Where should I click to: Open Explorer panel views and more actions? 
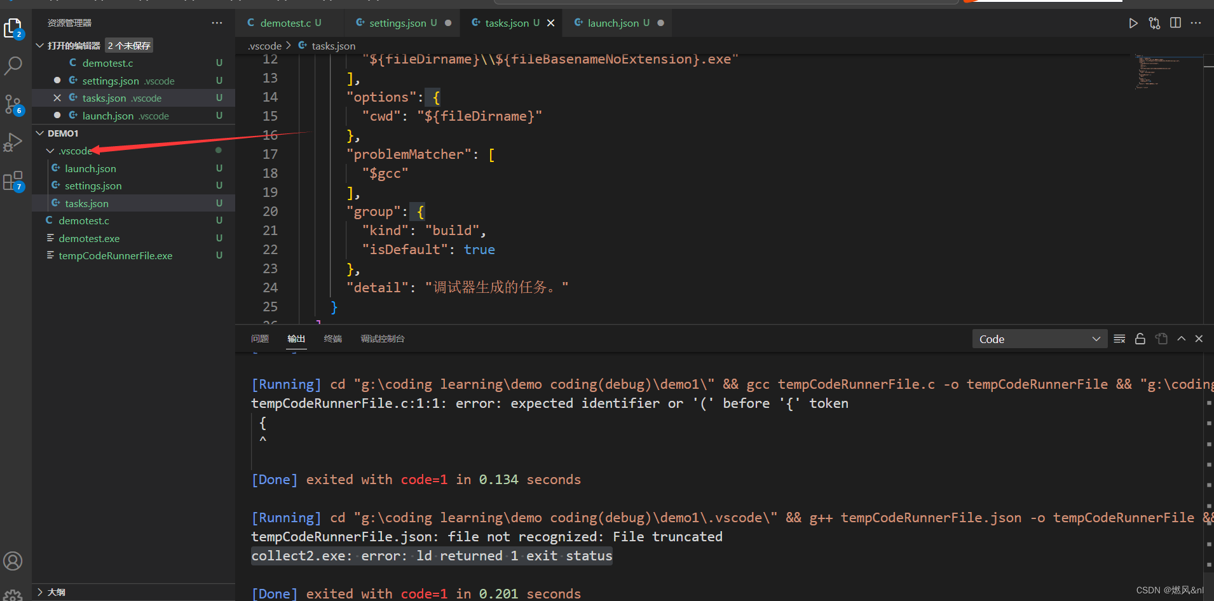217,23
